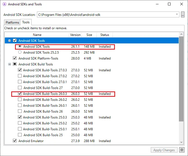Click the Version column header
This screenshot has width=188, height=156.
pos(75,35)
